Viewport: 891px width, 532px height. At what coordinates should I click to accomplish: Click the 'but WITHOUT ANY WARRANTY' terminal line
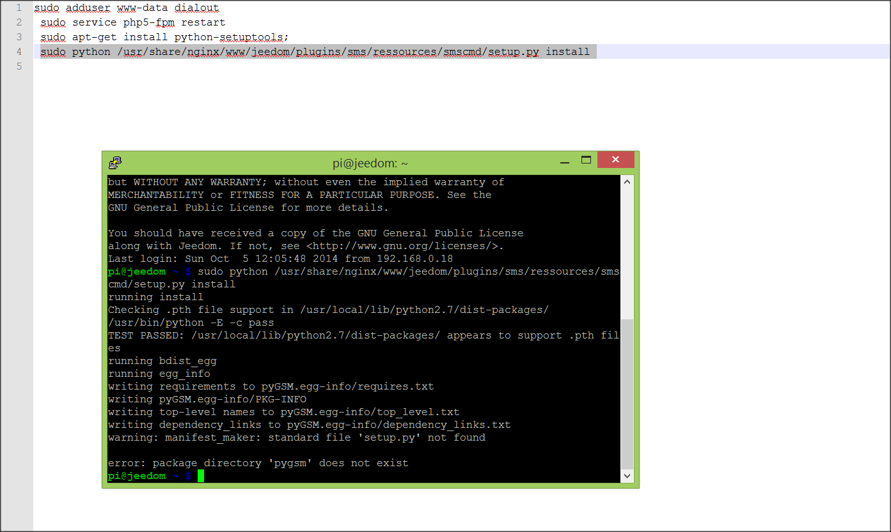tap(306, 182)
